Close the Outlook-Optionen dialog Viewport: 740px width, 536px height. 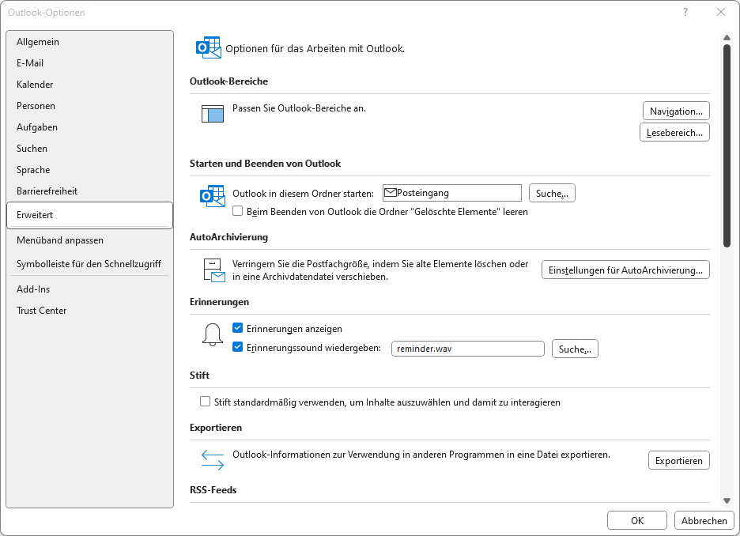coord(721,13)
